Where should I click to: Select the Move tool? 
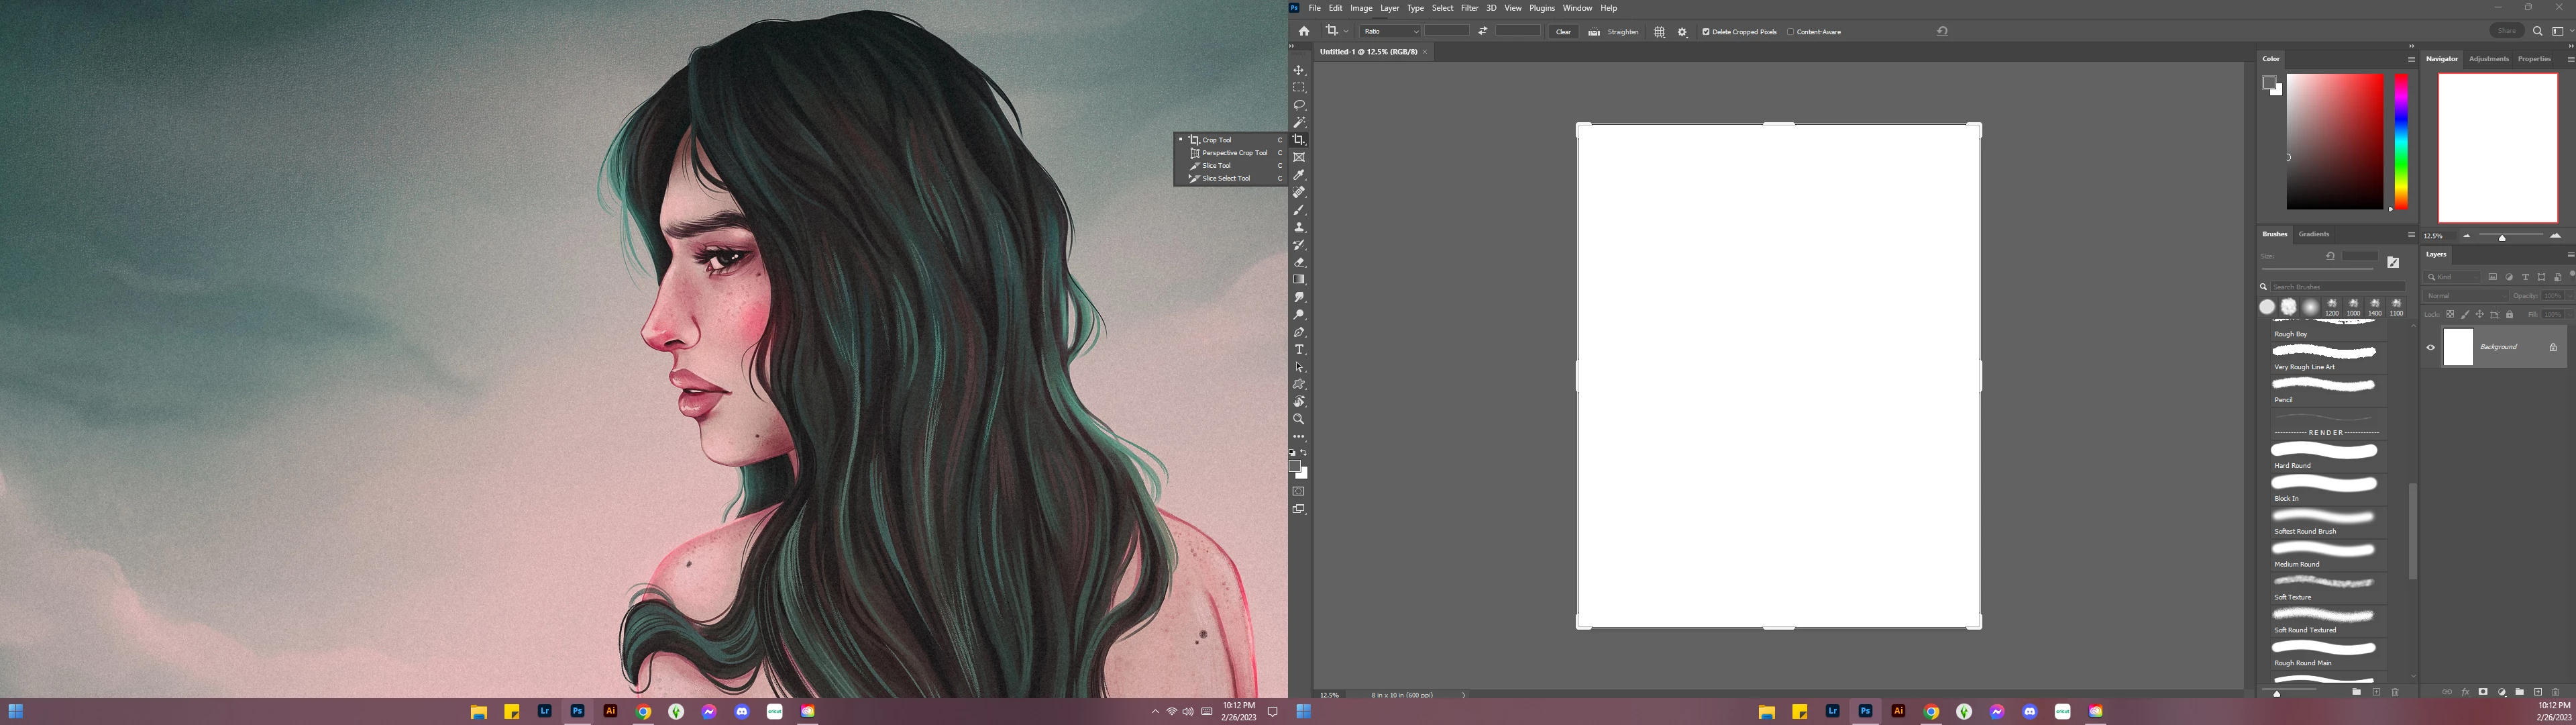point(1299,70)
